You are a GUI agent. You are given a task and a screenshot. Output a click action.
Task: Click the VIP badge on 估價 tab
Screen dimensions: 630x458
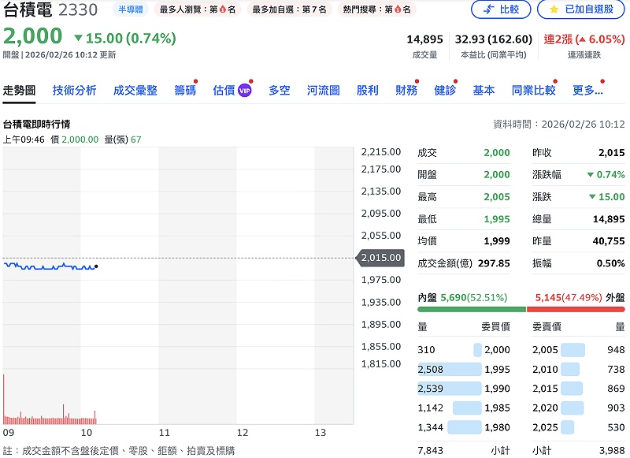(x=245, y=91)
